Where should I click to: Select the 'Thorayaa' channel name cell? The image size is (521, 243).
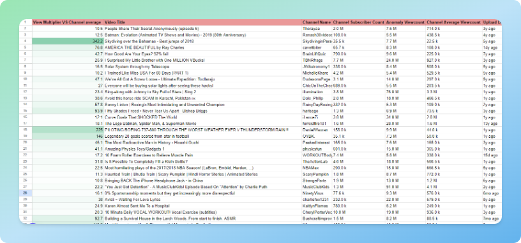pos(317,29)
